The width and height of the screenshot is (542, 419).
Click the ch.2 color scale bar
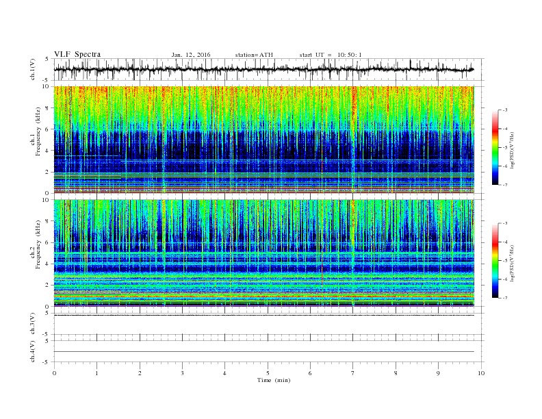495,260
